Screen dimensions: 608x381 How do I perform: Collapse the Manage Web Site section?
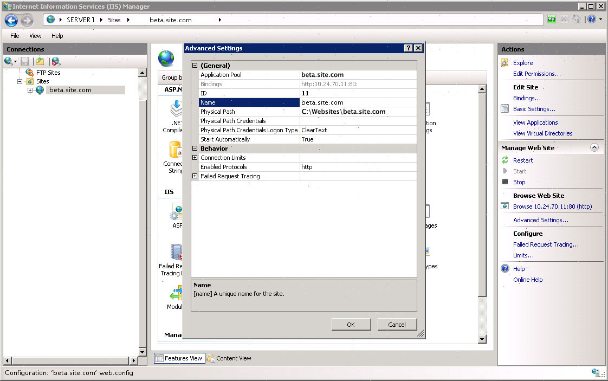pyautogui.click(x=594, y=147)
